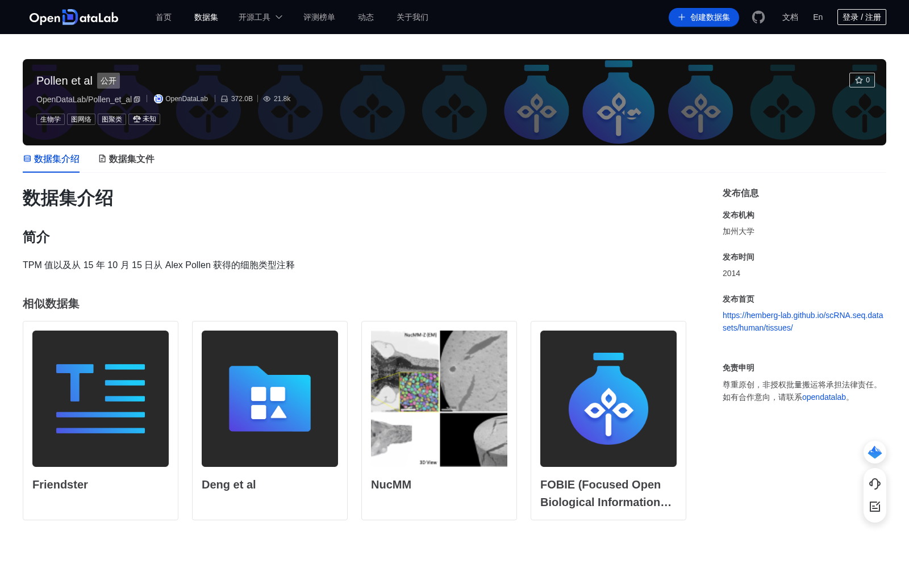
Task: Switch language to En
Action: [818, 17]
